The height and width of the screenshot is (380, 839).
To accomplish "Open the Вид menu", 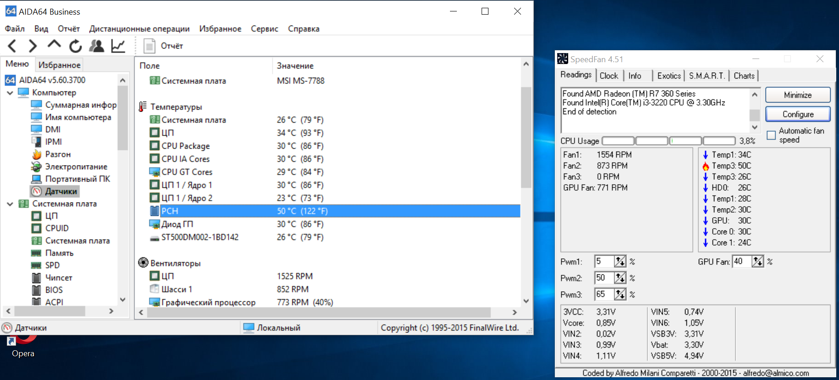I will tap(41, 29).
